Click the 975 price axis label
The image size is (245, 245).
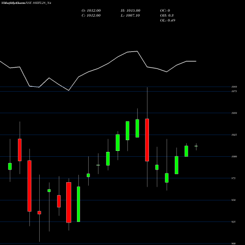click(x=234, y=178)
